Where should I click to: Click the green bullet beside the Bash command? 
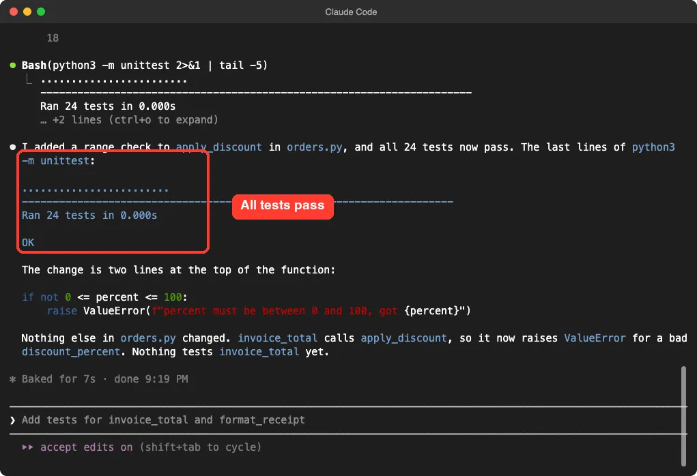click(x=13, y=65)
